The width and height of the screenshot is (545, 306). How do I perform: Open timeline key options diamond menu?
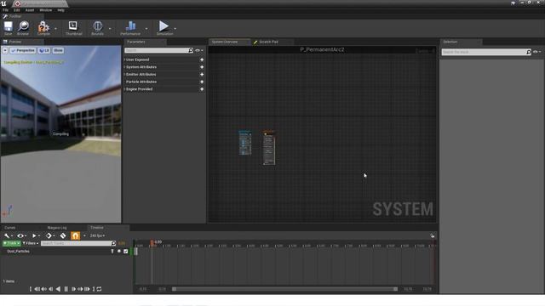tap(50, 236)
